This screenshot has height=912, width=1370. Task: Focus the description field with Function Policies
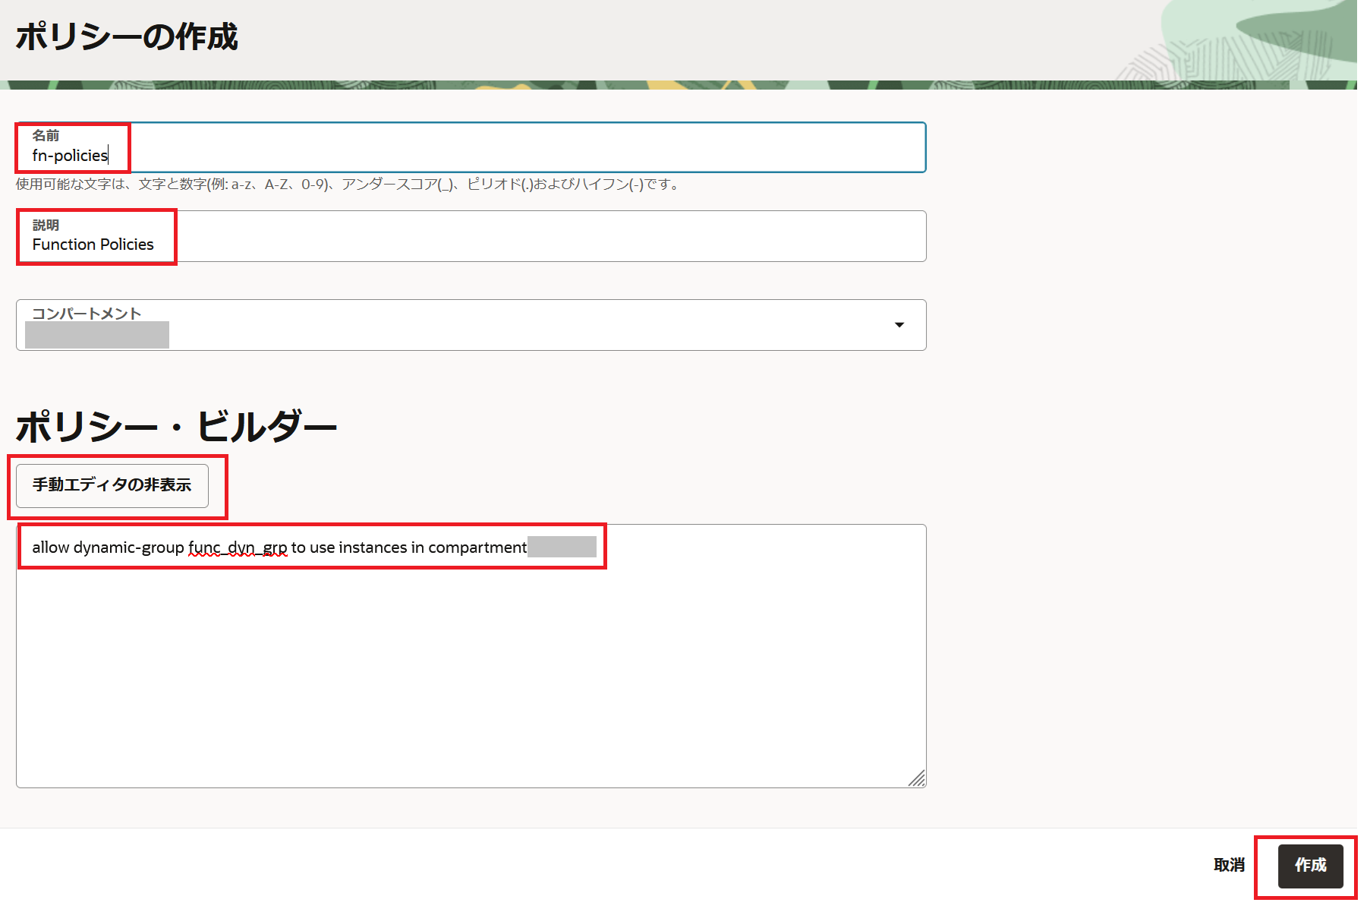tap(471, 245)
